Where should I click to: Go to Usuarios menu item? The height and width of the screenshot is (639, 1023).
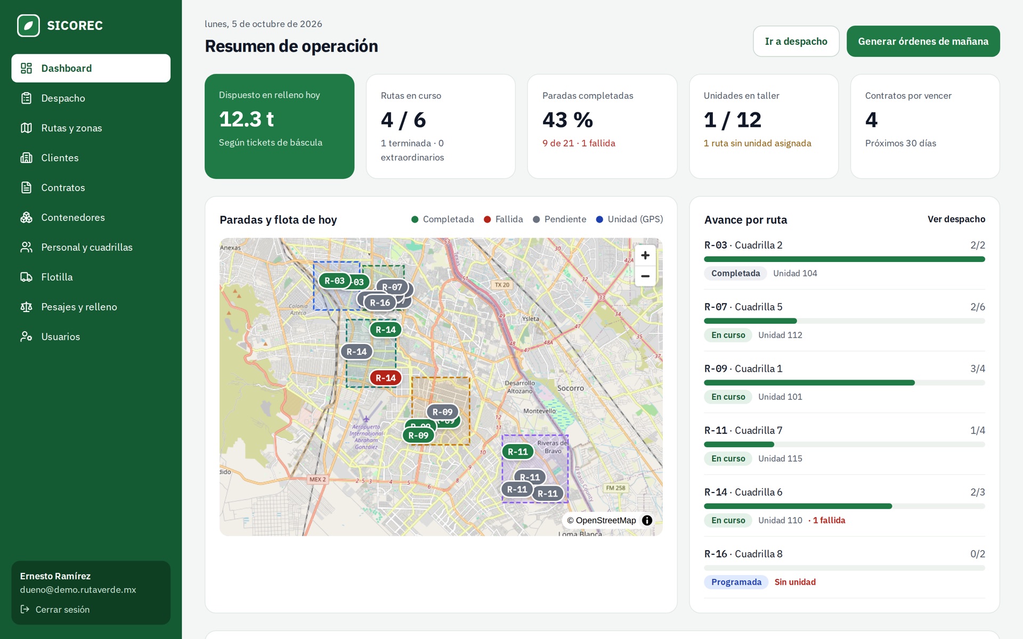[91, 337]
